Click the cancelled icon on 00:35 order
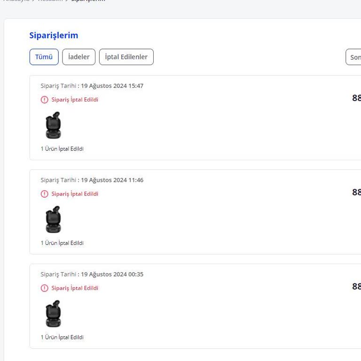Image resolution: width=361 pixels, height=361 pixels. [x=45, y=288]
